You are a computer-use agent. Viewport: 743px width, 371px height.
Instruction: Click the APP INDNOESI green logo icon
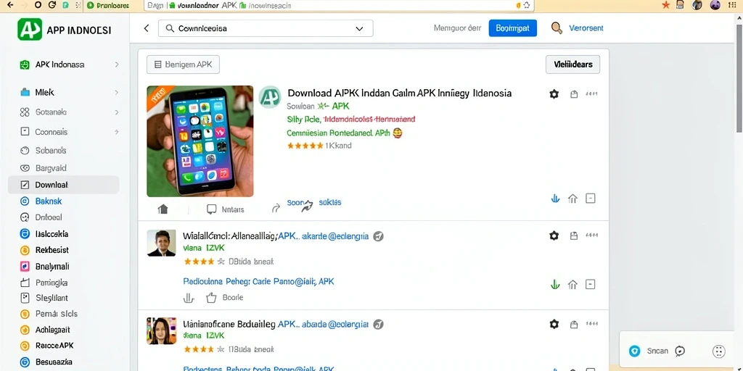coord(29,29)
